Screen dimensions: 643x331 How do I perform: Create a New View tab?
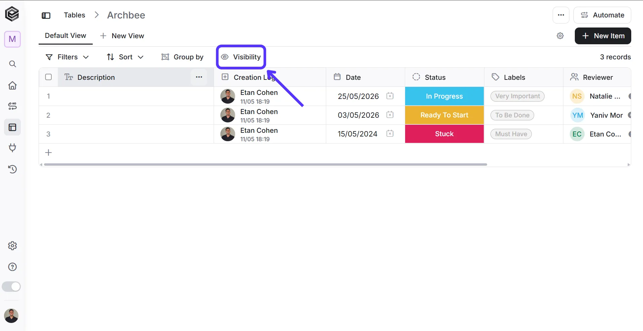pos(122,36)
